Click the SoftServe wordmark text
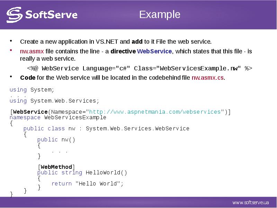The image size is (277, 208). [52, 15]
